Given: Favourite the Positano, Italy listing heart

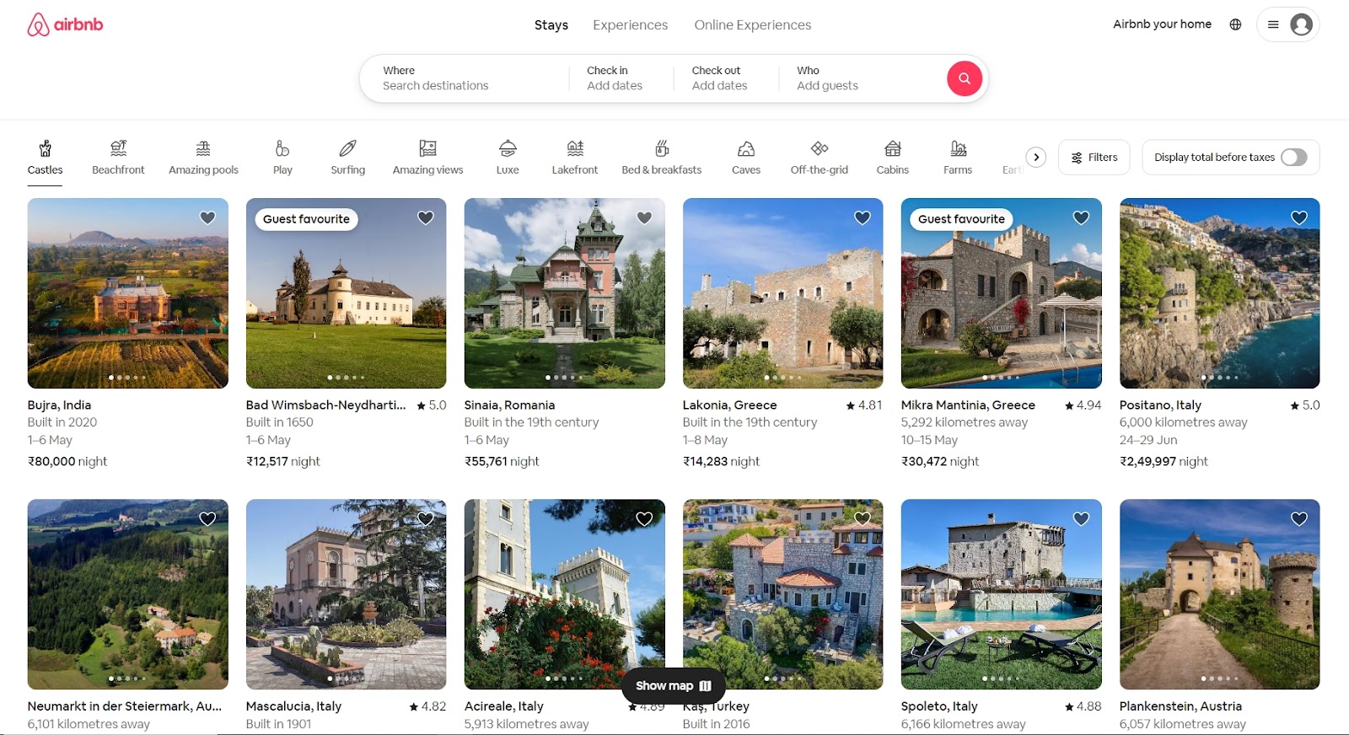Looking at the screenshot, I should pos(1299,218).
